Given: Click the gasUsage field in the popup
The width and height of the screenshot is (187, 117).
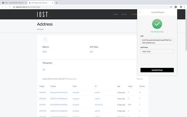Looking at the screenshot, I should coord(157,51).
